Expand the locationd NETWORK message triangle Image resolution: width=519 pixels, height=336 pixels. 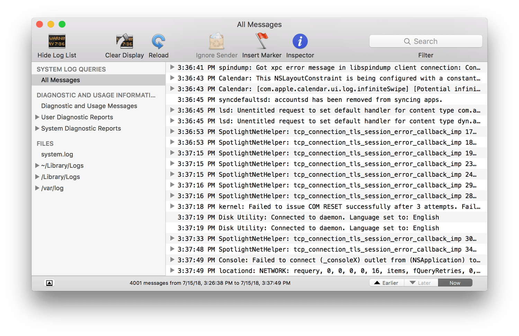click(172, 270)
